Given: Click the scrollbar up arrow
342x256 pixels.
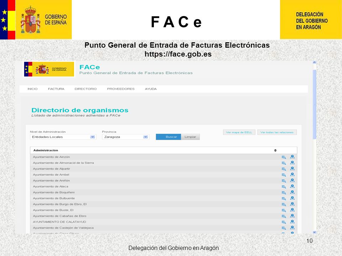Looking at the screenshot, I should click(314, 63).
